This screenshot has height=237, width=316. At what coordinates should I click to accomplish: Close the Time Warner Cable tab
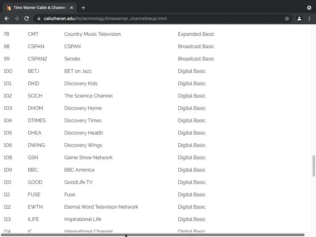(x=72, y=8)
